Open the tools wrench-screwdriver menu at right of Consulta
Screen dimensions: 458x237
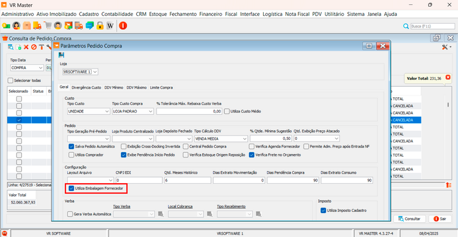pos(446,47)
